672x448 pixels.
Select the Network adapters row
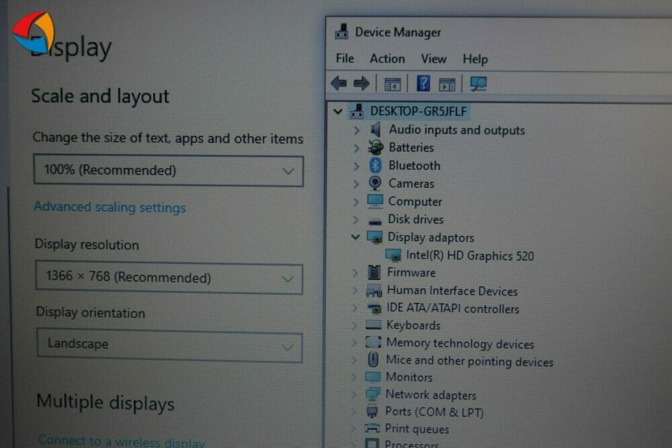(431, 394)
